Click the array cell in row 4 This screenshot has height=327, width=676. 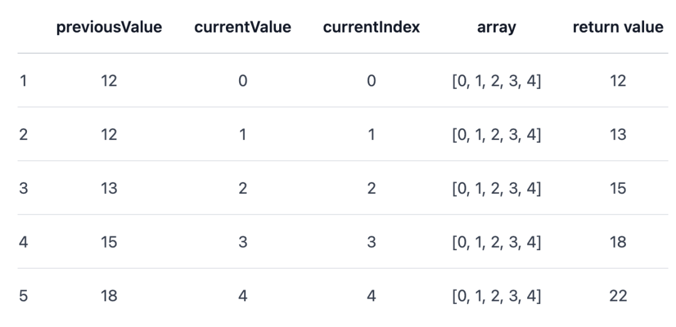(x=496, y=242)
